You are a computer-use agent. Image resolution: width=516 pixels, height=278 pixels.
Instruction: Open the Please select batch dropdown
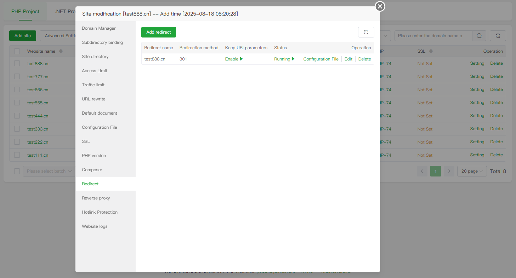coord(49,171)
